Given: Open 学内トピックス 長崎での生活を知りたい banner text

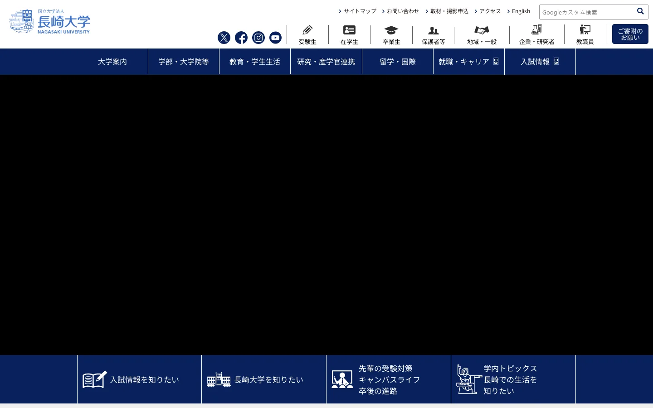Looking at the screenshot, I should pyautogui.click(x=510, y=380).
